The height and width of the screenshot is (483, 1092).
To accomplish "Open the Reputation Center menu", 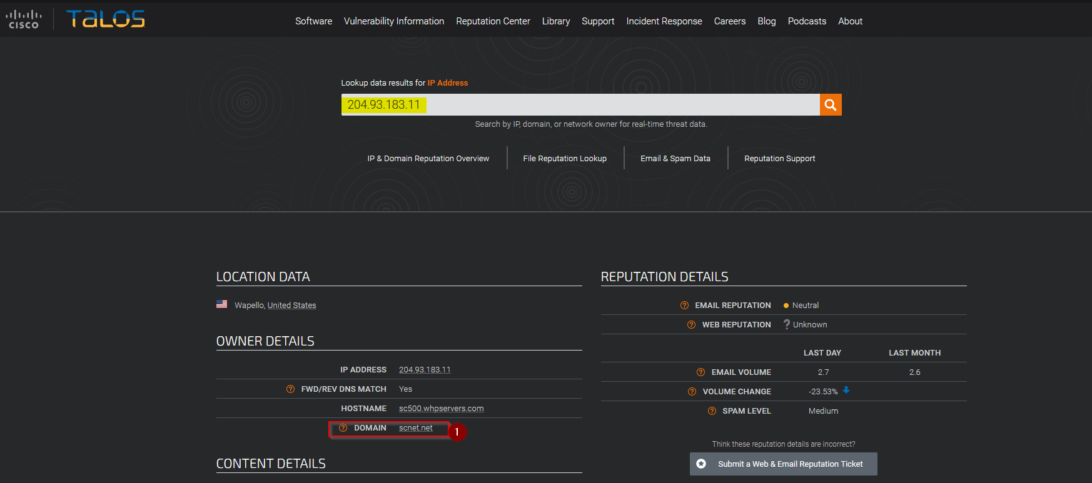I will coord(493,21).
